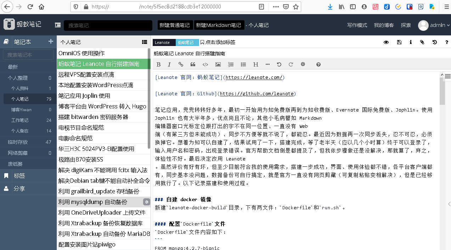
Task: Click the note title field
Action: 301,53
